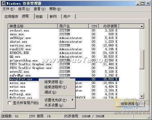Select the QQ.exe process row
Viewport: 152px width, 120px height.
point(64,57)
